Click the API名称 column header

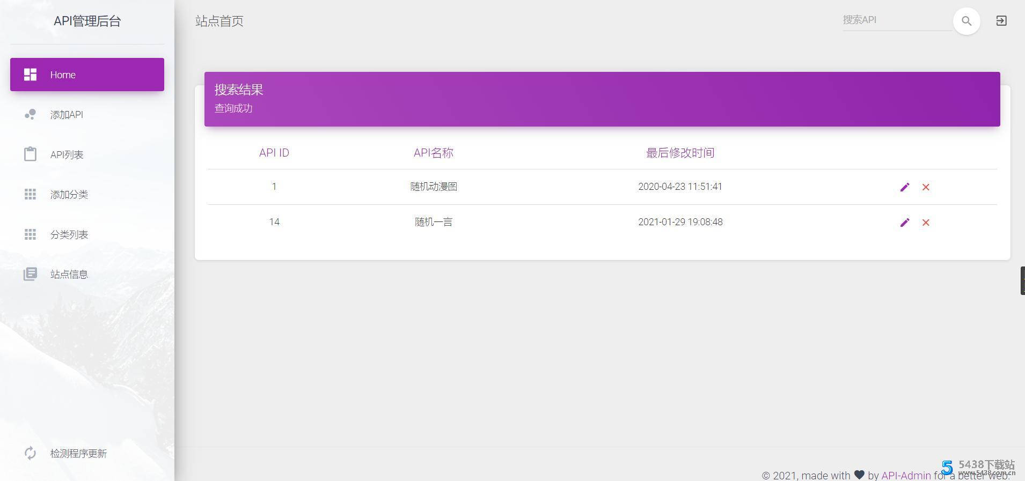point(433,153)
